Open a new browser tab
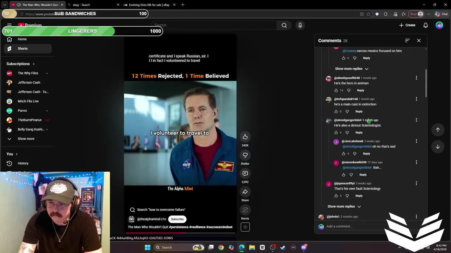 [x=183, y=5]
